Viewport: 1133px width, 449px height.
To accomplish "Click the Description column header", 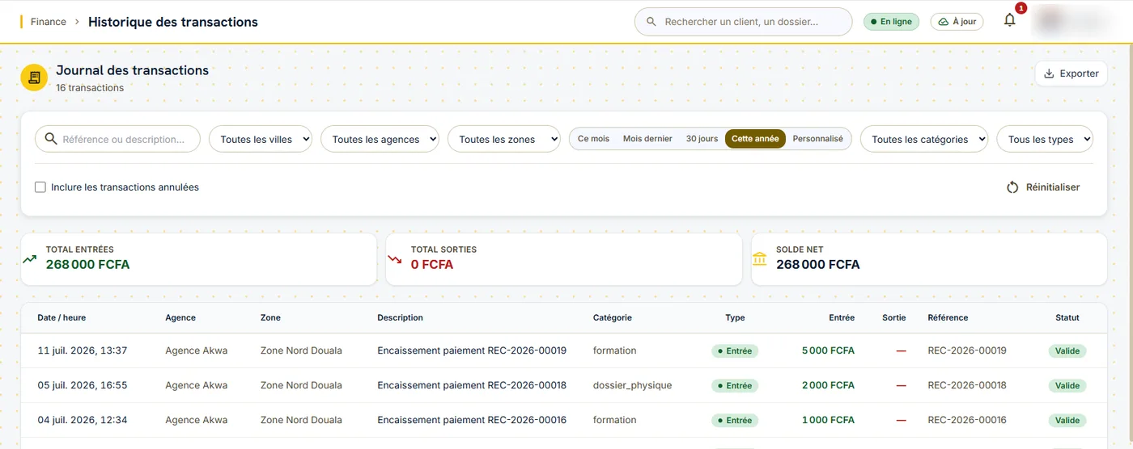I will (x=400, y=318).
